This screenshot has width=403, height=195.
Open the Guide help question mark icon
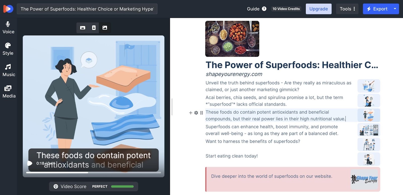tap(264, 9)
